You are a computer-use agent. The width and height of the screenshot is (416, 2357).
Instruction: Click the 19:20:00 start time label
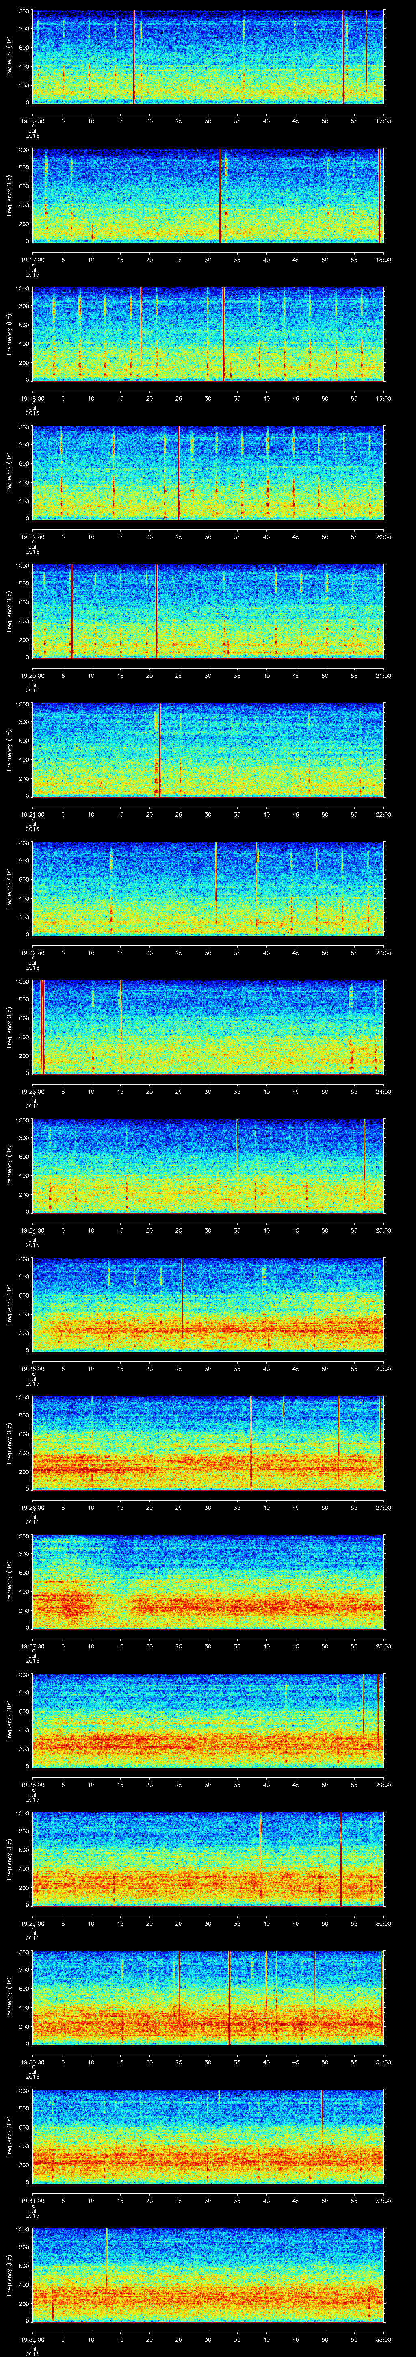32,675
